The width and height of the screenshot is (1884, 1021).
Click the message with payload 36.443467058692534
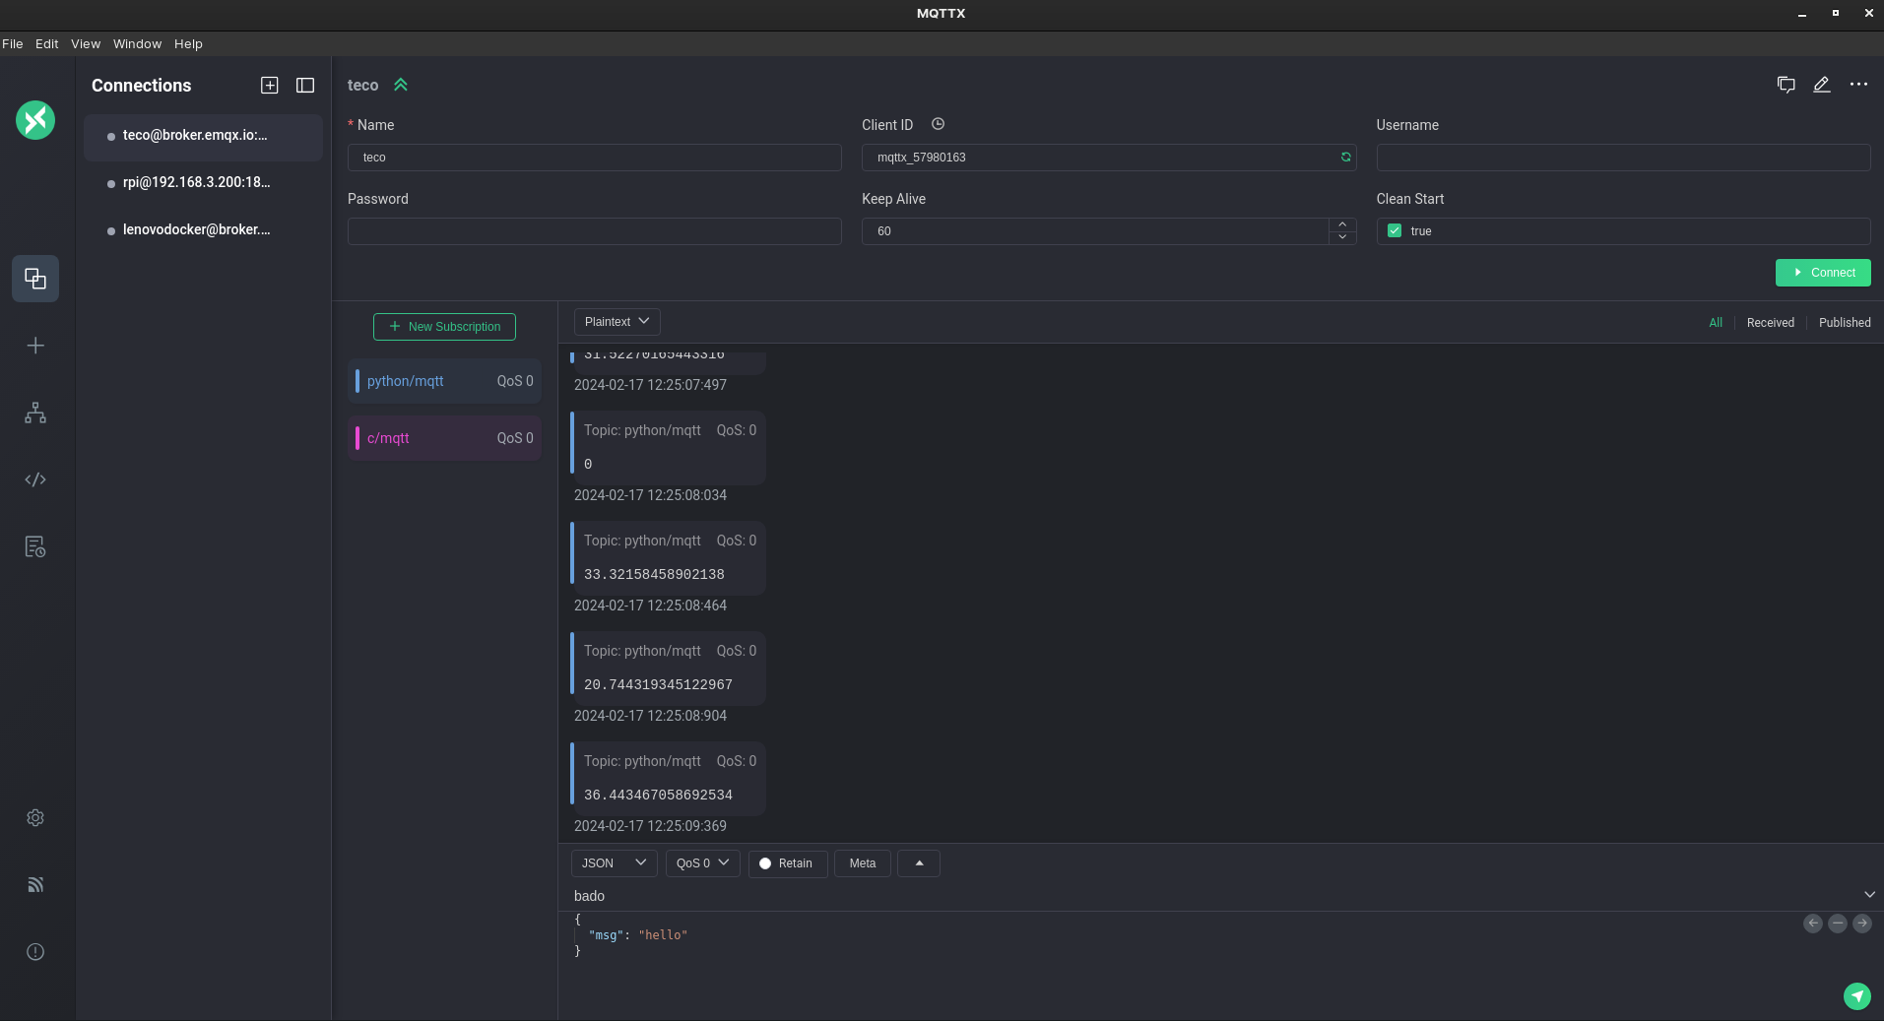click(x=668, y=779)
